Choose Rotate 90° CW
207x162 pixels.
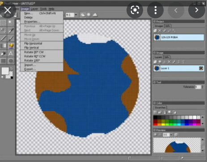(x=42, y=52)
